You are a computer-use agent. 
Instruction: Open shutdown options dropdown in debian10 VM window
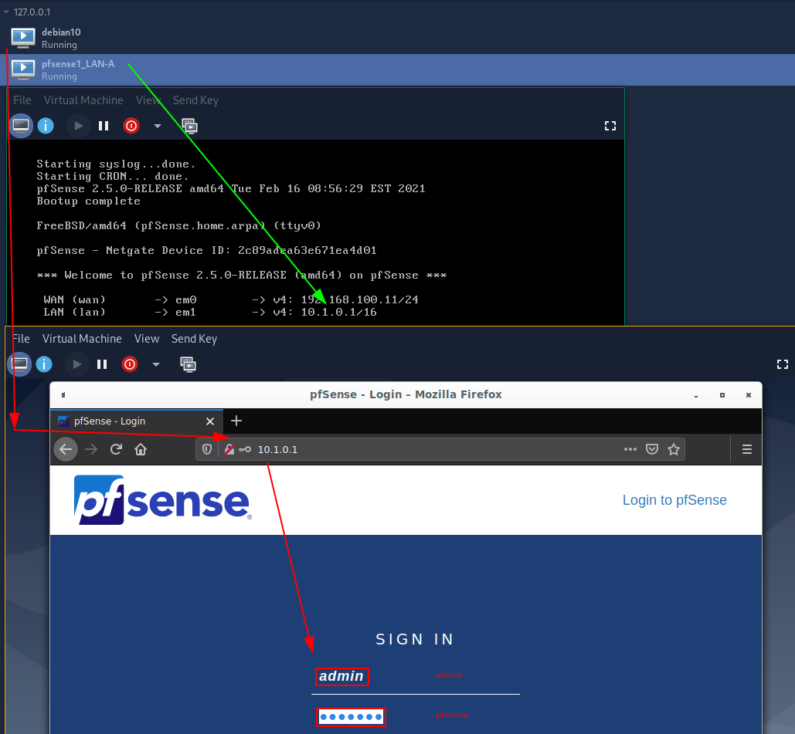click(x=156, y=364)
